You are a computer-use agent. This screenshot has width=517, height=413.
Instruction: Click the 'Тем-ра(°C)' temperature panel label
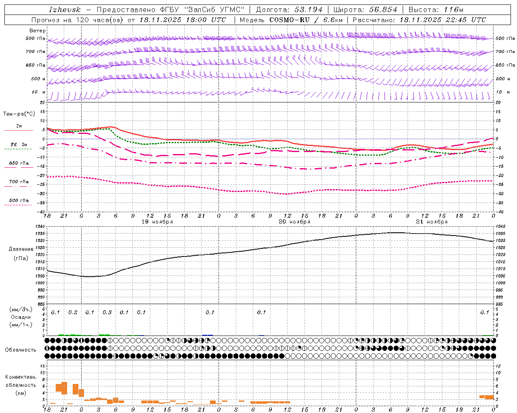[19, 114]
